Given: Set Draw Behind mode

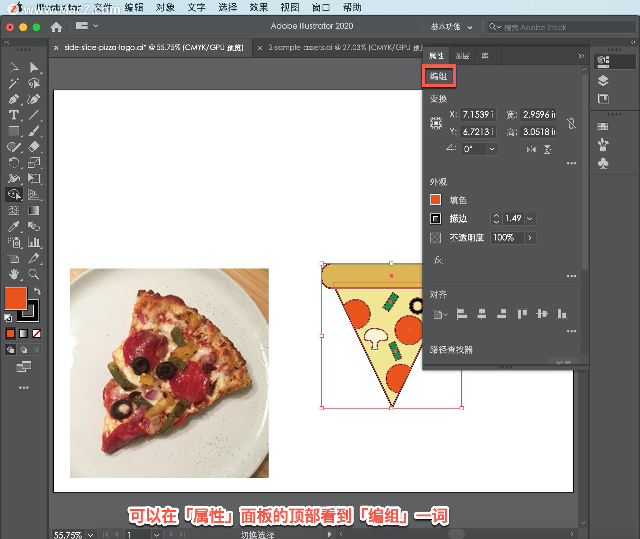Looking at the screenshot, I should (24, 350).
